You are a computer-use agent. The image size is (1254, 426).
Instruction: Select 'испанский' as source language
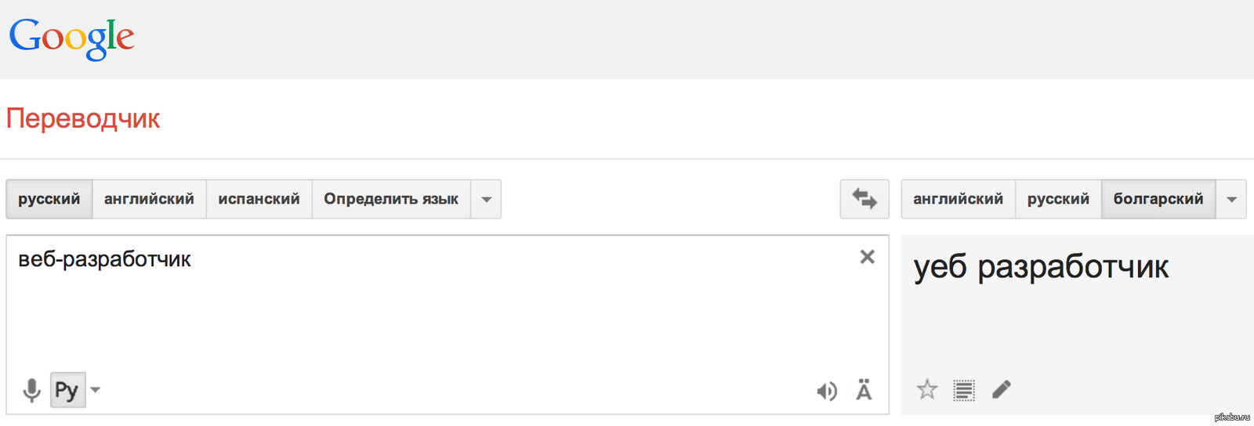tap(259, 199)
